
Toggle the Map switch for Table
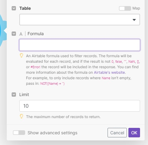(125, 8)
